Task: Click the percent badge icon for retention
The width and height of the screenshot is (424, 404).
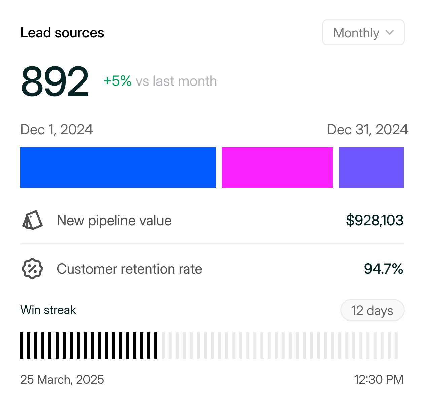Action: point(32,269)
